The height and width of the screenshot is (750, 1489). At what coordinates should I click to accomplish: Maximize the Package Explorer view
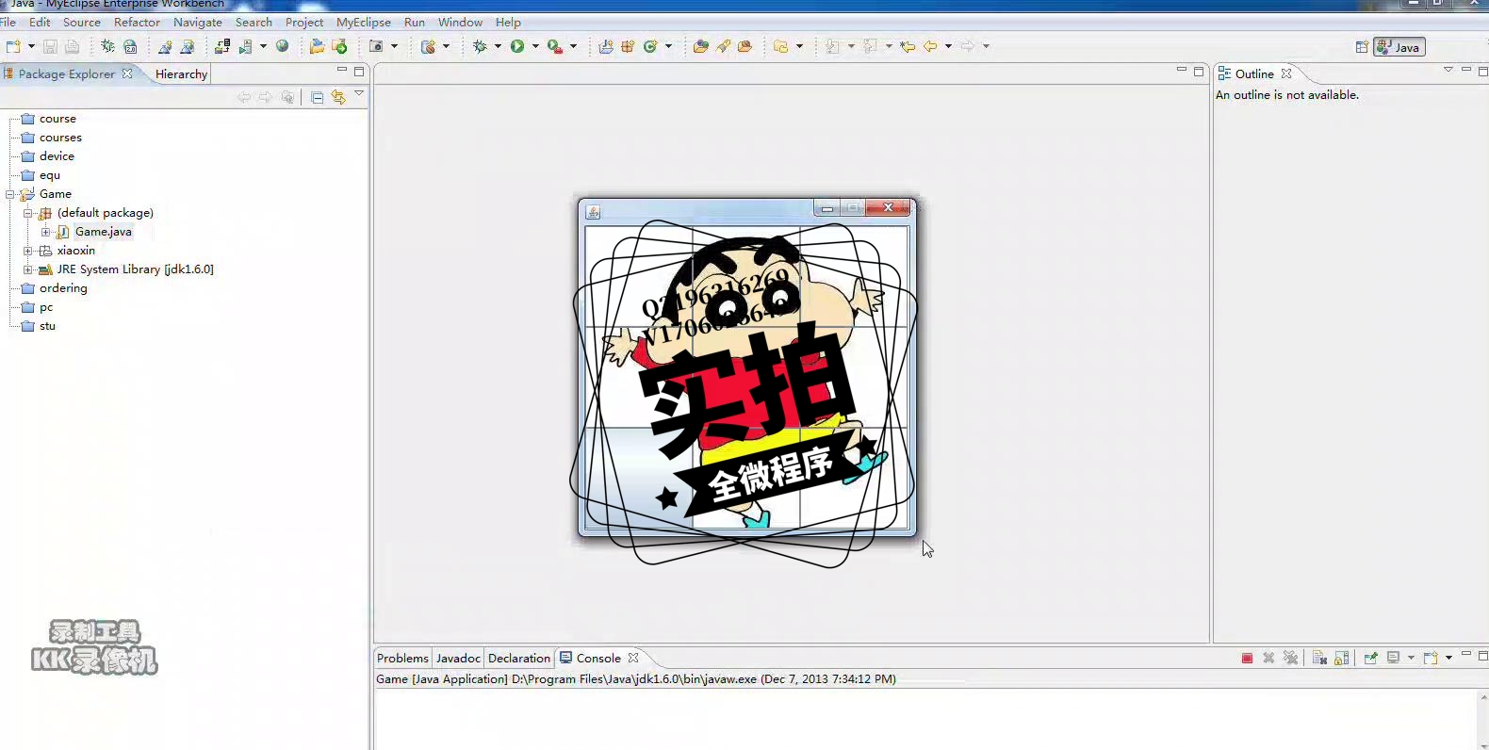coord(359,71)
